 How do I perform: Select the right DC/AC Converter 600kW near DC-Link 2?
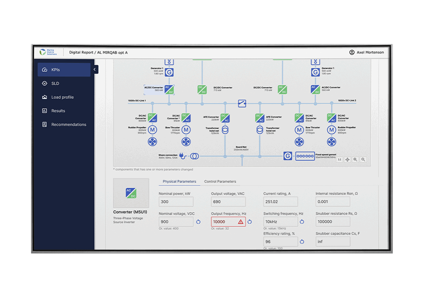(x=332, y=118)
